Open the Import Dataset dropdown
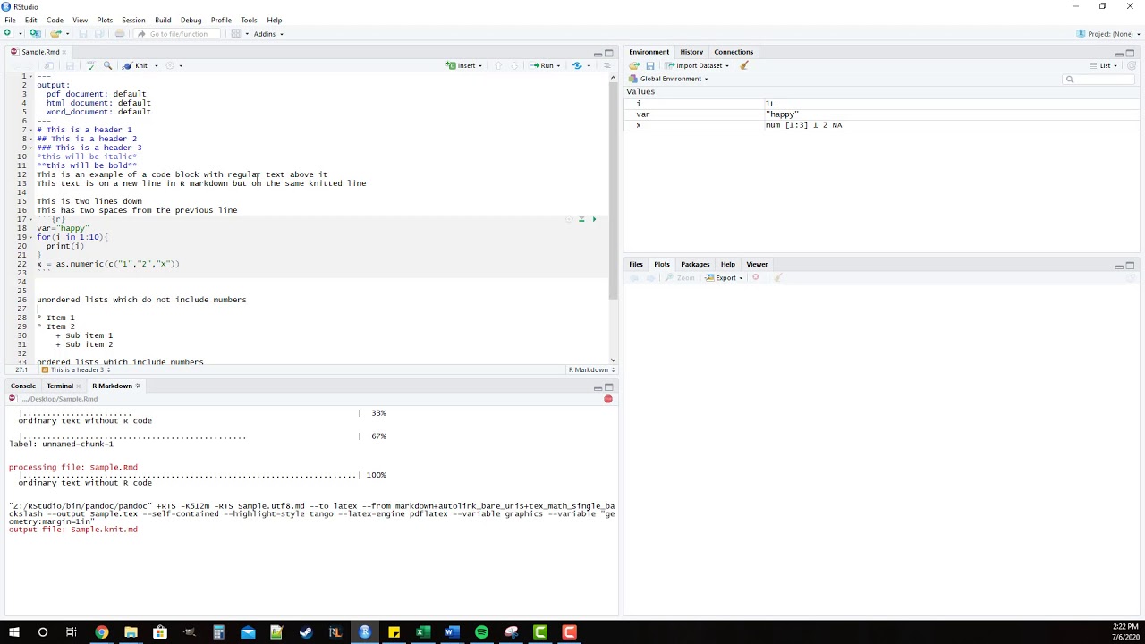 point(698,65)
